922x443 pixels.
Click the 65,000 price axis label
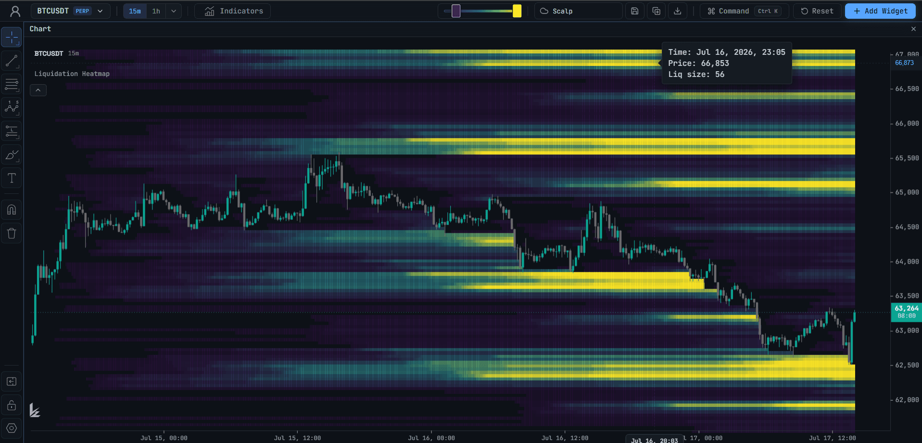pyautogui.click(x=907, y=192)
